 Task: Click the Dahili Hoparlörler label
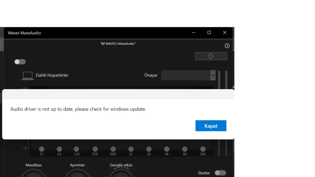point(52,75)
